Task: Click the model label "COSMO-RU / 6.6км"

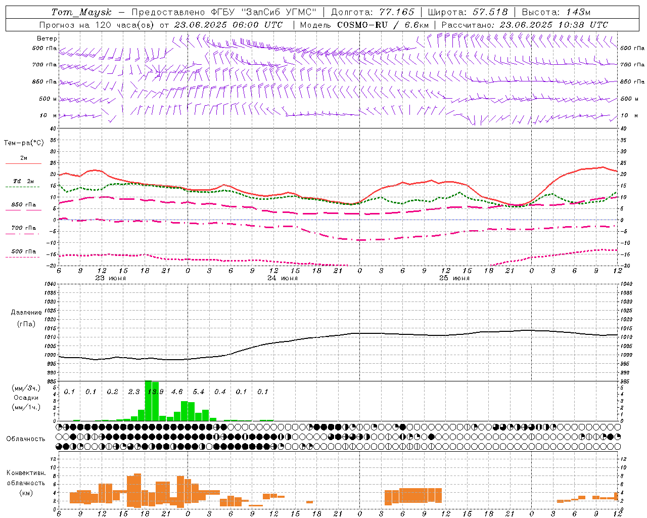Action: tap(383, 25)
